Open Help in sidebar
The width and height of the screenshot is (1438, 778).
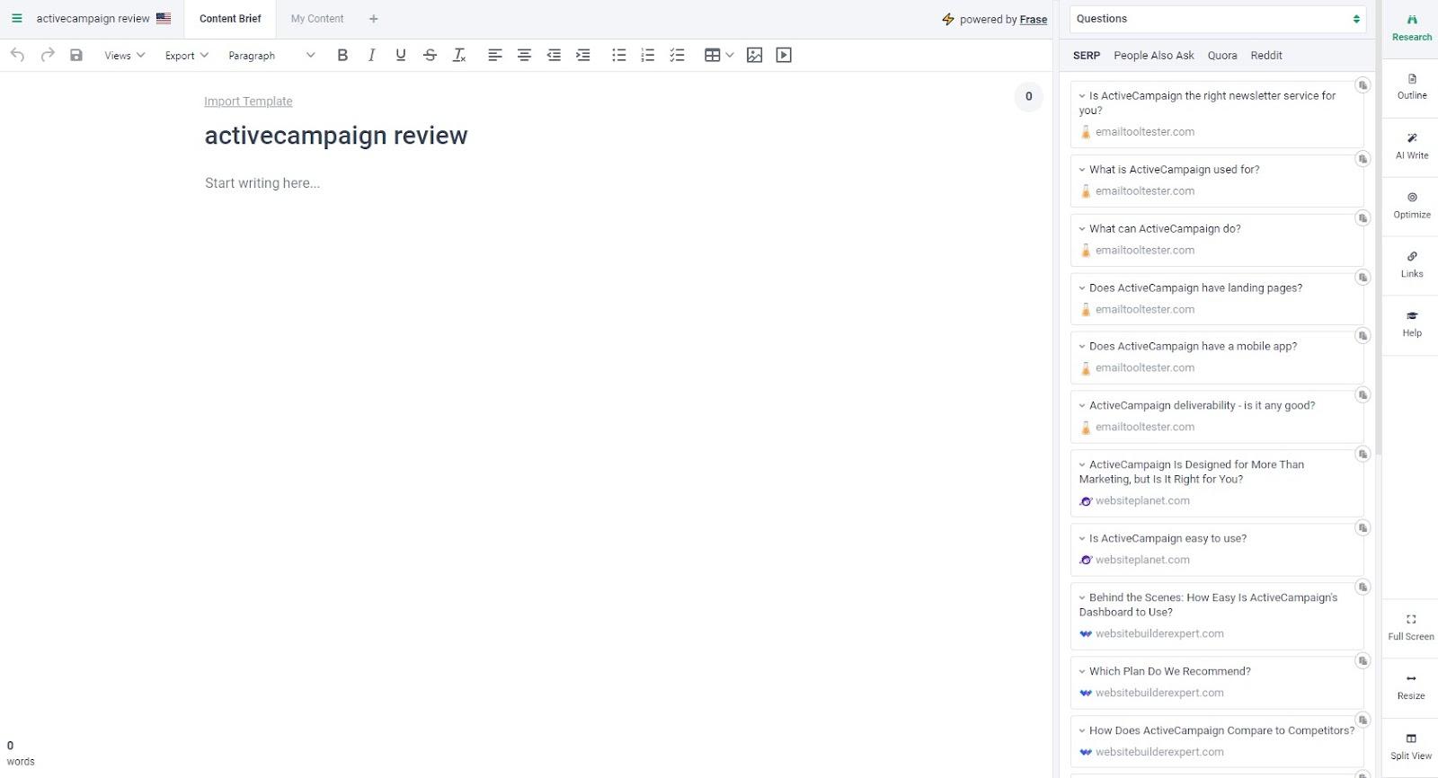[1411, 324]
